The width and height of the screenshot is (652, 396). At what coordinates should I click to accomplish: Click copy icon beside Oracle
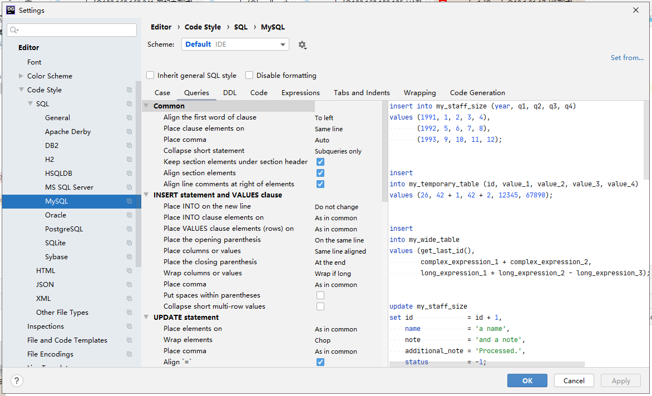(x=129, y=215)
